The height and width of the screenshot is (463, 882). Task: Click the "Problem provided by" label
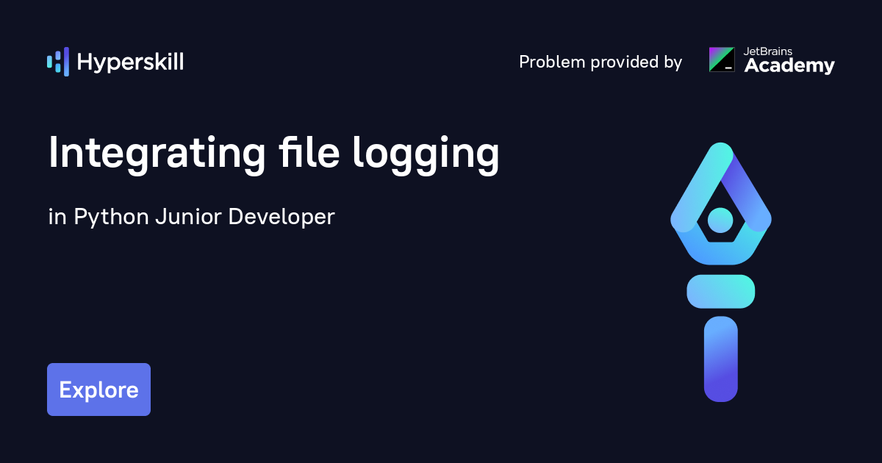[x=600, y=62]
